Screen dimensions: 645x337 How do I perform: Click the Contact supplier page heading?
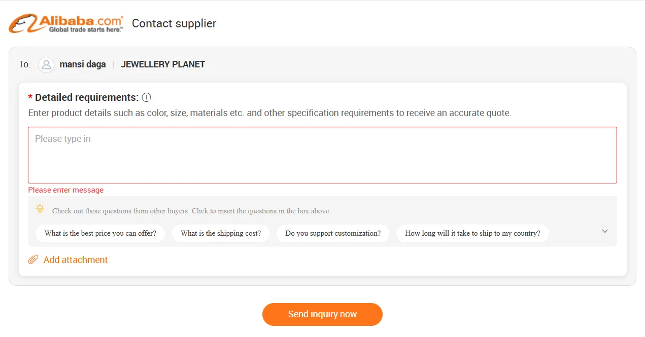coord(174,23)
